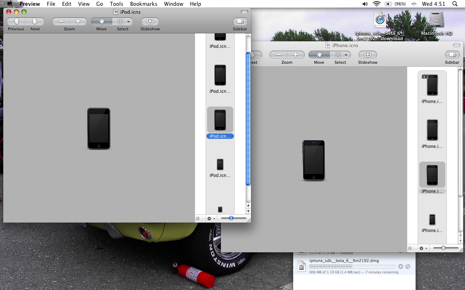Screen dimensions: 465x290
Task: Go to Previous image in iPod.icns window
Action: point(16,21)
